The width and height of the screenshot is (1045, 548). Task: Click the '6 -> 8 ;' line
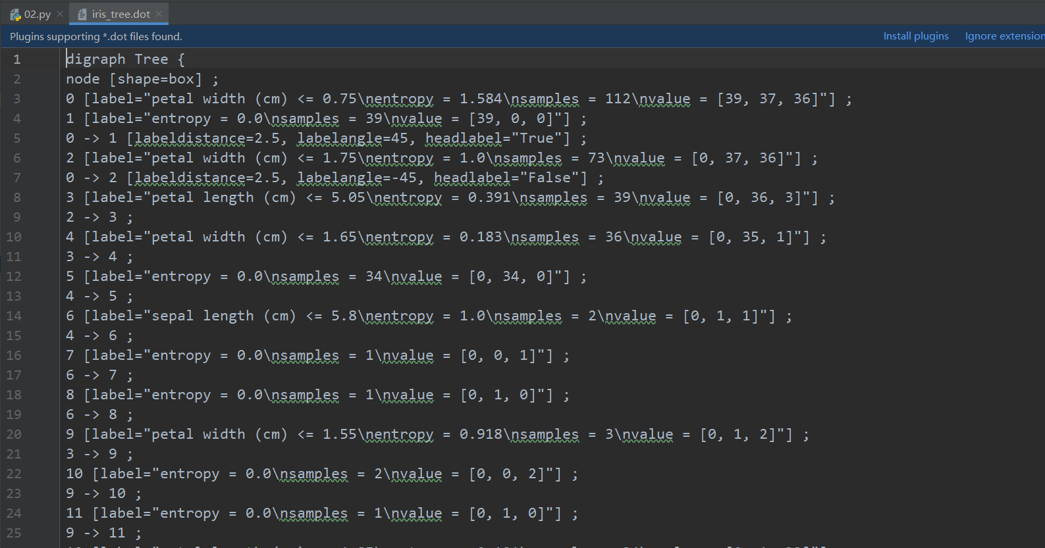[x=99, y=414]
